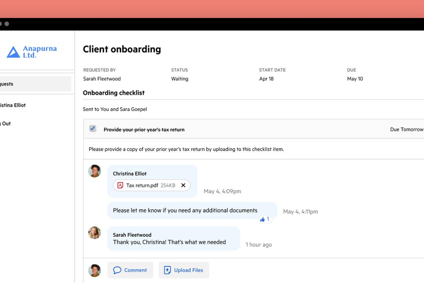Click the Comment button
The image size is (424, 283).
(130, 270)
